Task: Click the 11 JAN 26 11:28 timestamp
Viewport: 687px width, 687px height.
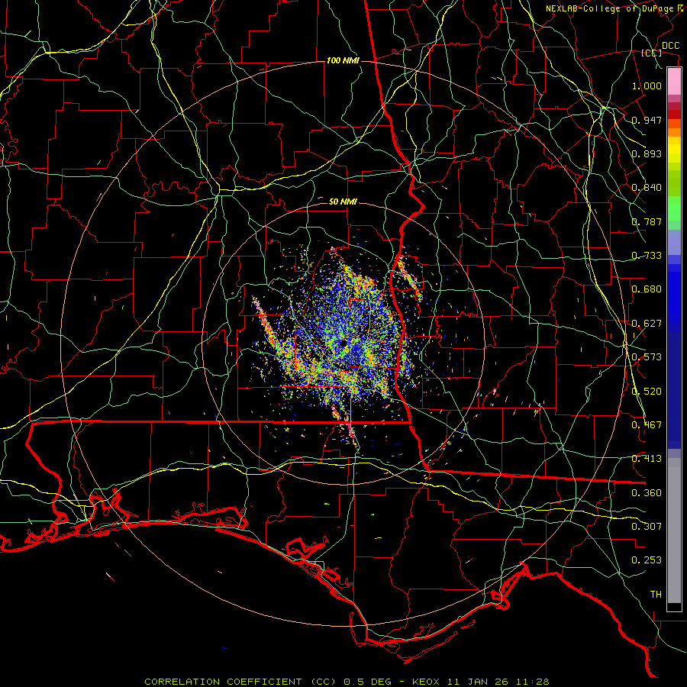Action: 497,682
